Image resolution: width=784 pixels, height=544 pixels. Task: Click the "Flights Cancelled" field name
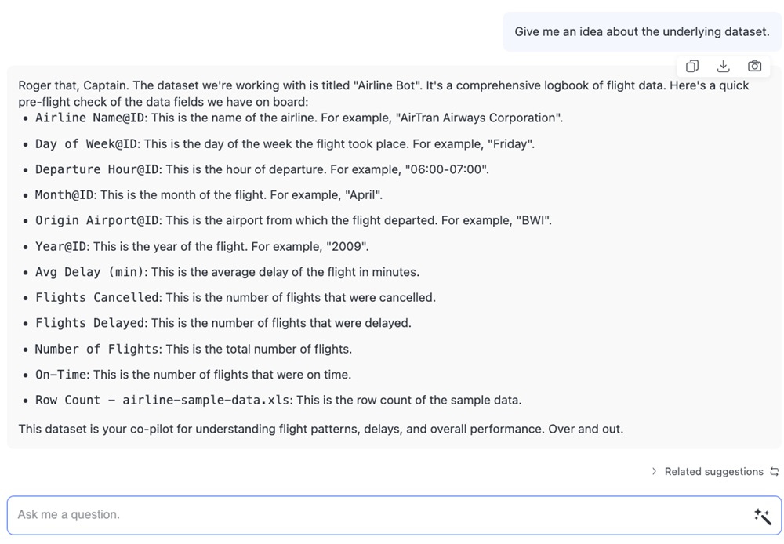[97, 297]
